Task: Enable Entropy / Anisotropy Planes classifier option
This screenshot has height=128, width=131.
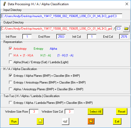Action: [x=10, y=82]
